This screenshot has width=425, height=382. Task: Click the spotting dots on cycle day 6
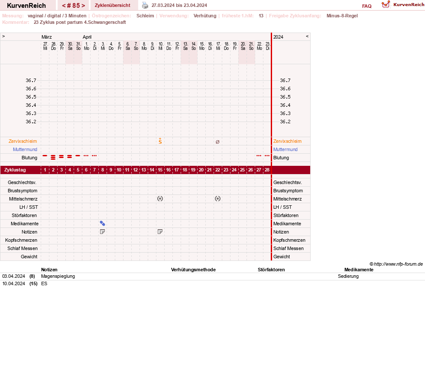click(x=86, y=156)
